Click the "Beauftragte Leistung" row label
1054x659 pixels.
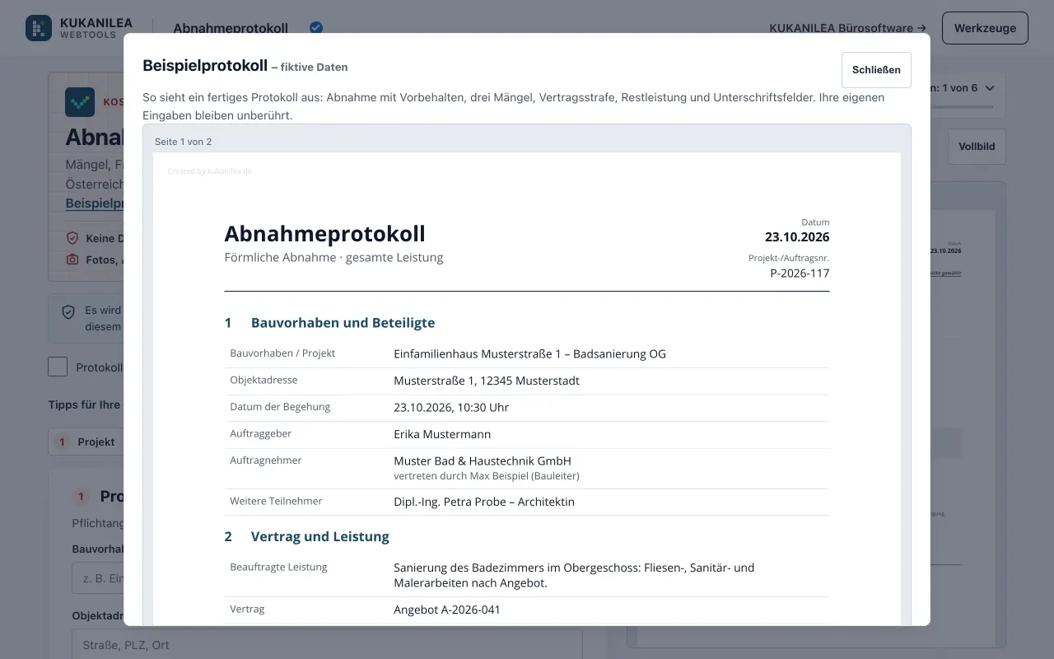coord(278,567)
